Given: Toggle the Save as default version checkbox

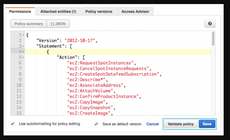Looking at the screenshot, I should pos(96,124).
